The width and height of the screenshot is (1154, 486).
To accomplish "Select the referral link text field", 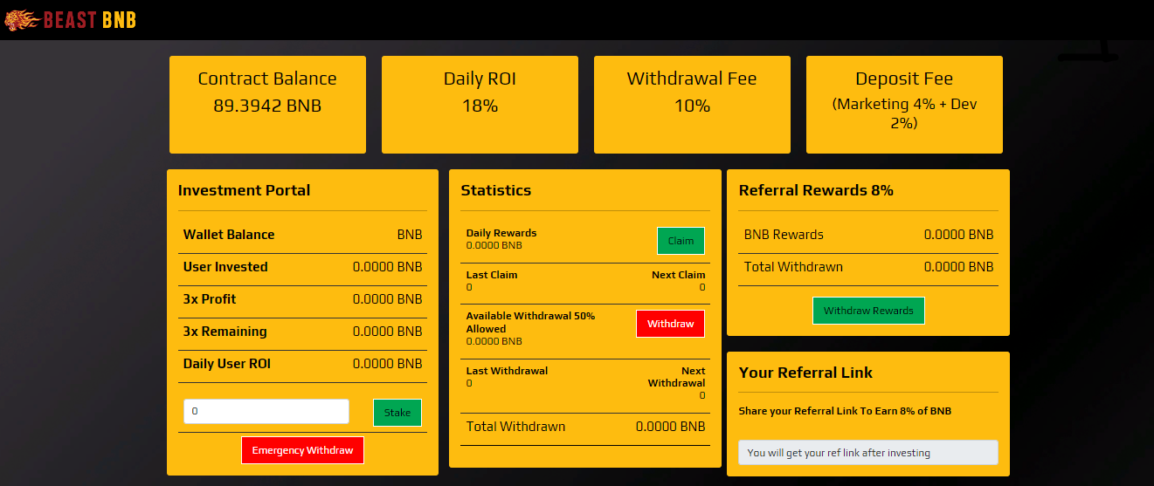I will click(x=868, y=453).
